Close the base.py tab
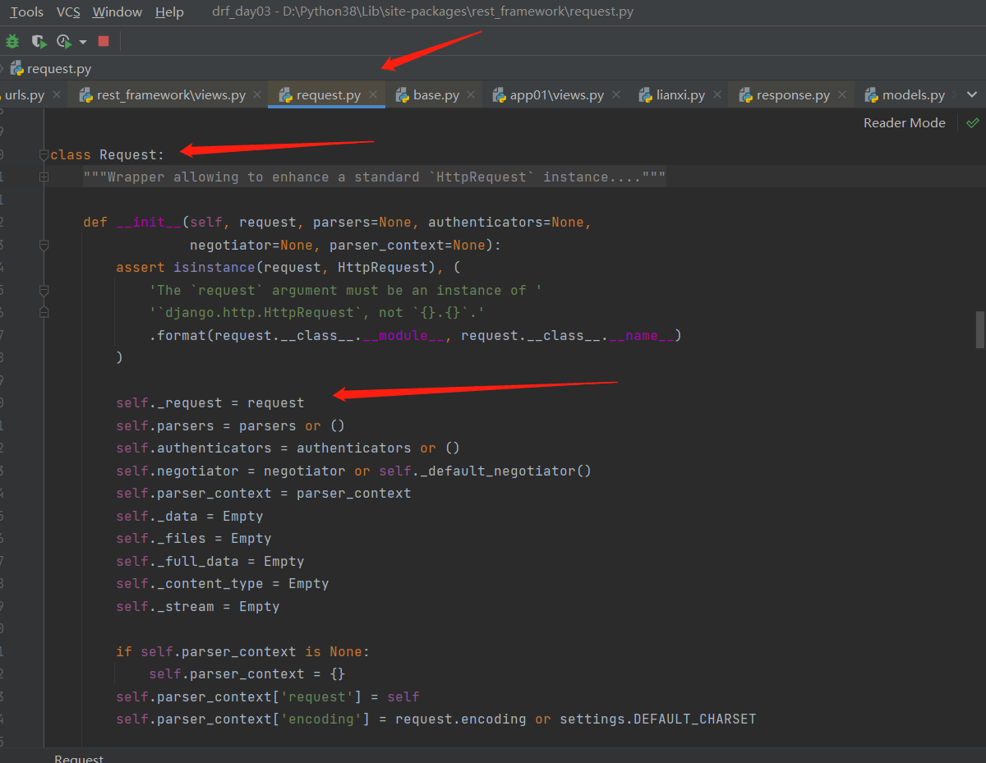 [x=472, y=95]
